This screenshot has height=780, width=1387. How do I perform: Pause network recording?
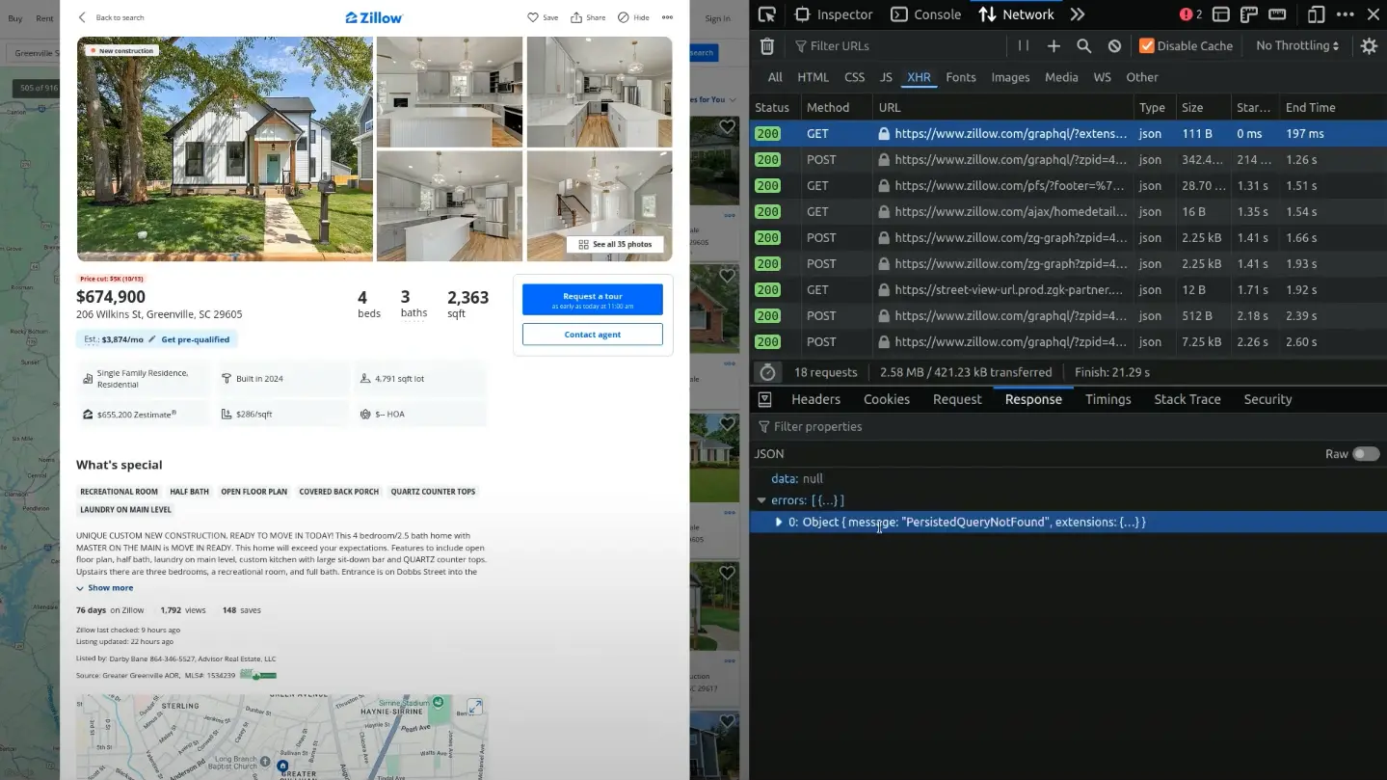[1023, 46]
